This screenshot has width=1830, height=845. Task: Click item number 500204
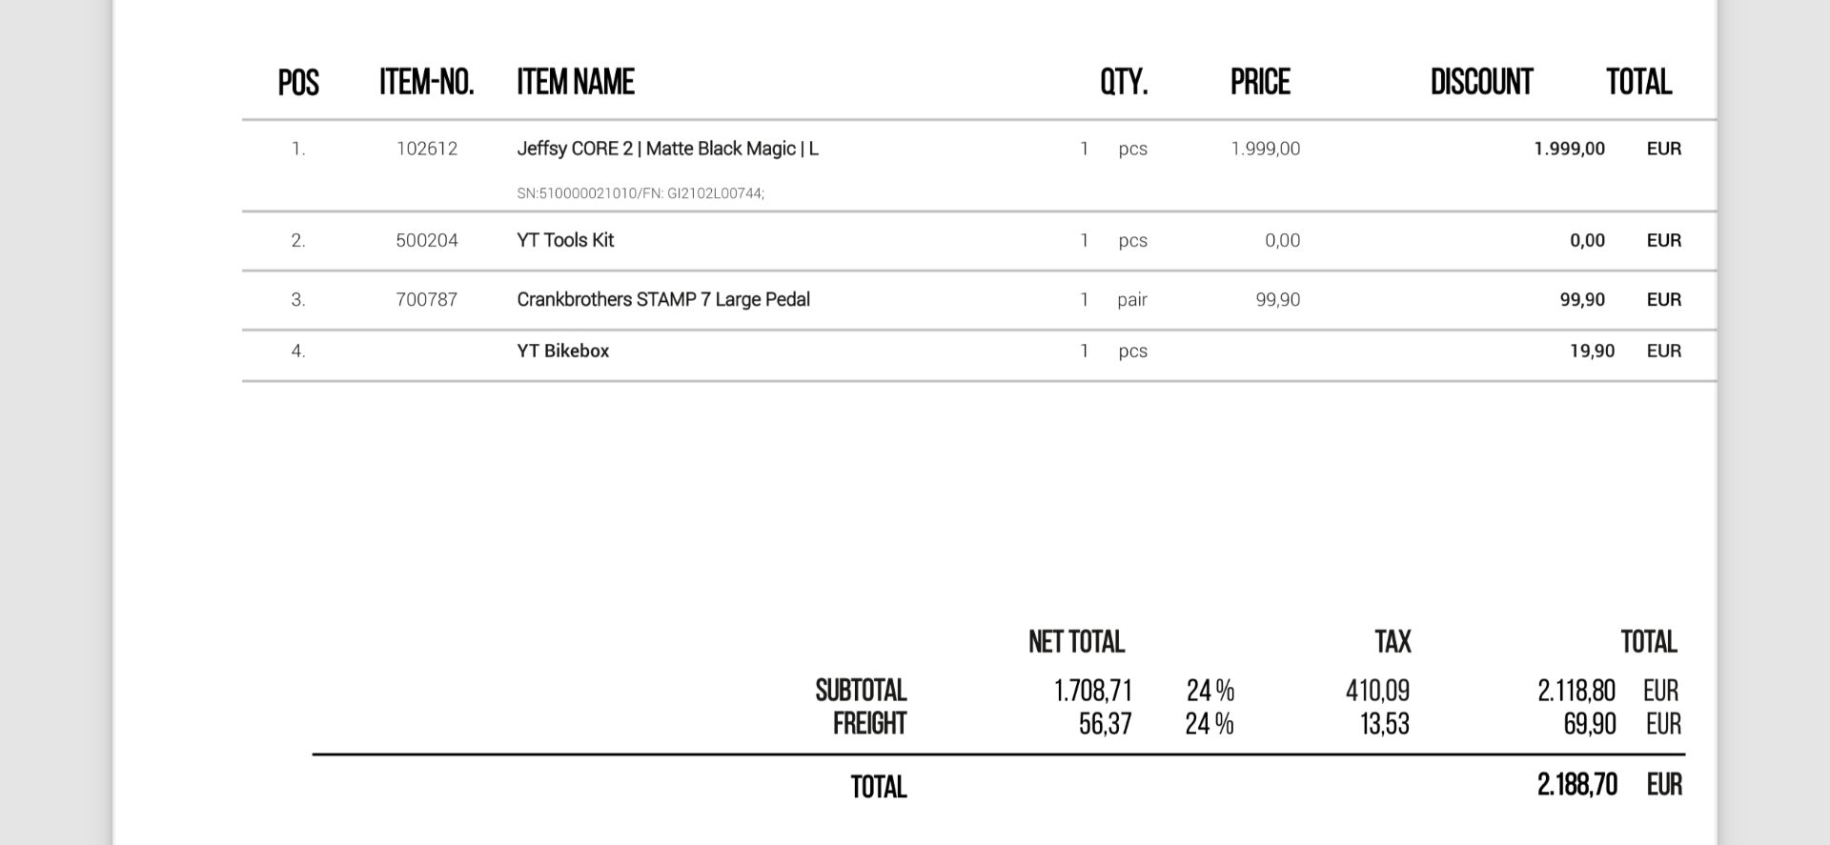pyautogui.click(x=427, y=240)
